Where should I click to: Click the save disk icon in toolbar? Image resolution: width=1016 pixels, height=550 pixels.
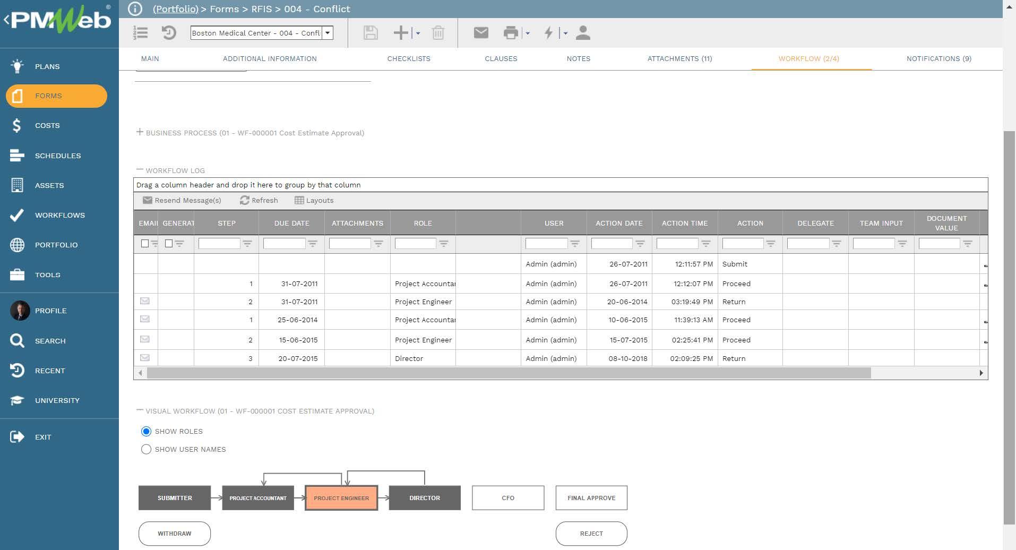(371, 33)
